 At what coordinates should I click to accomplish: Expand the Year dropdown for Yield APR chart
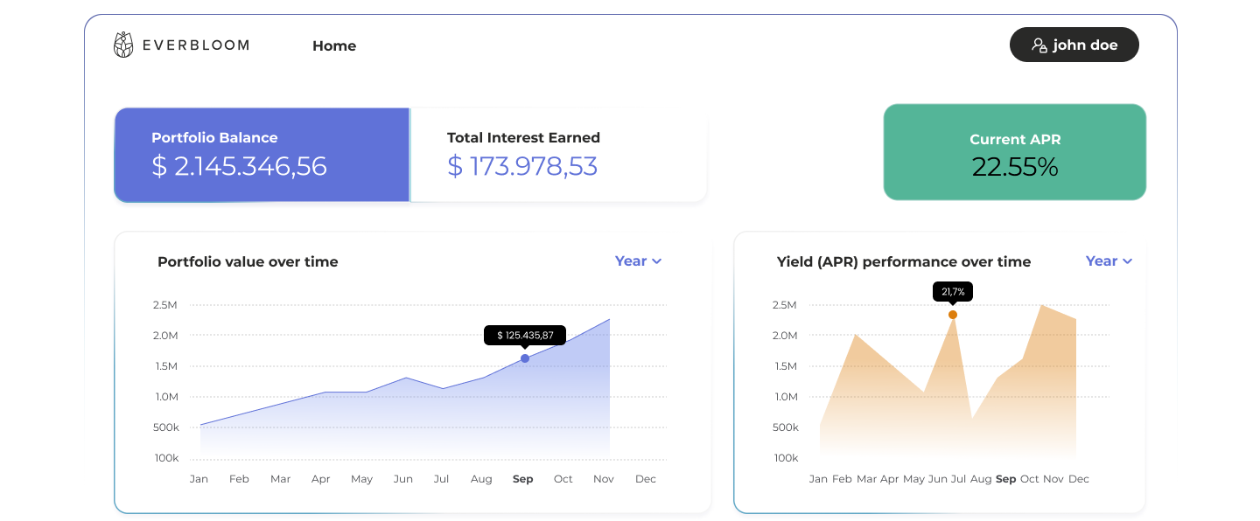1109,261
